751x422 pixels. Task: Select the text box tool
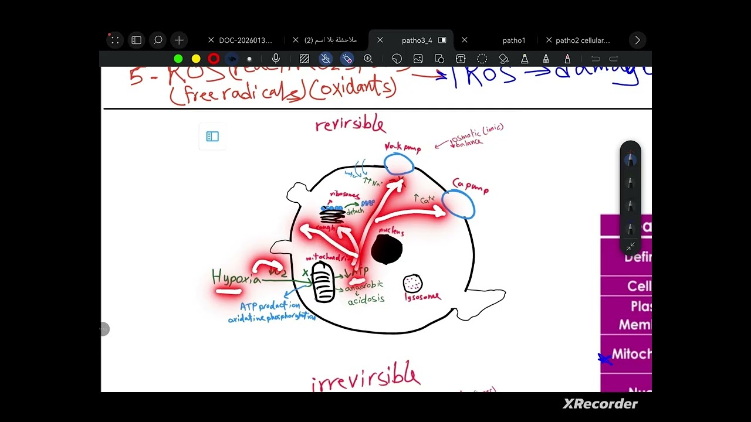(x=461, y=59)
